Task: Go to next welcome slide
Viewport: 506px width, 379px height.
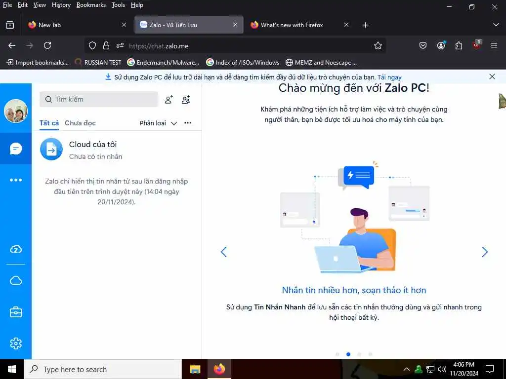Action: click(x=485, y=252)
